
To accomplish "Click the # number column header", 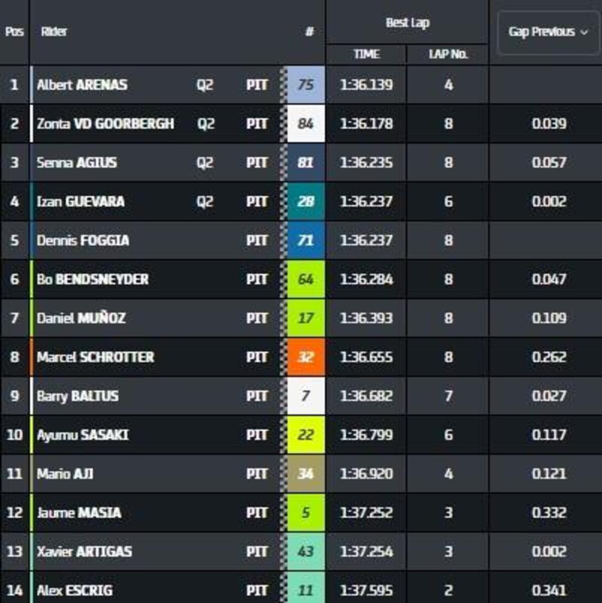I will [310, 32].
